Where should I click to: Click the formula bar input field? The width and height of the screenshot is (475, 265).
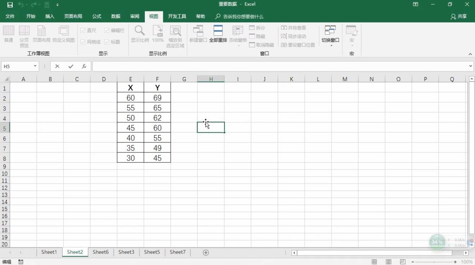click(x=280, y=66)
